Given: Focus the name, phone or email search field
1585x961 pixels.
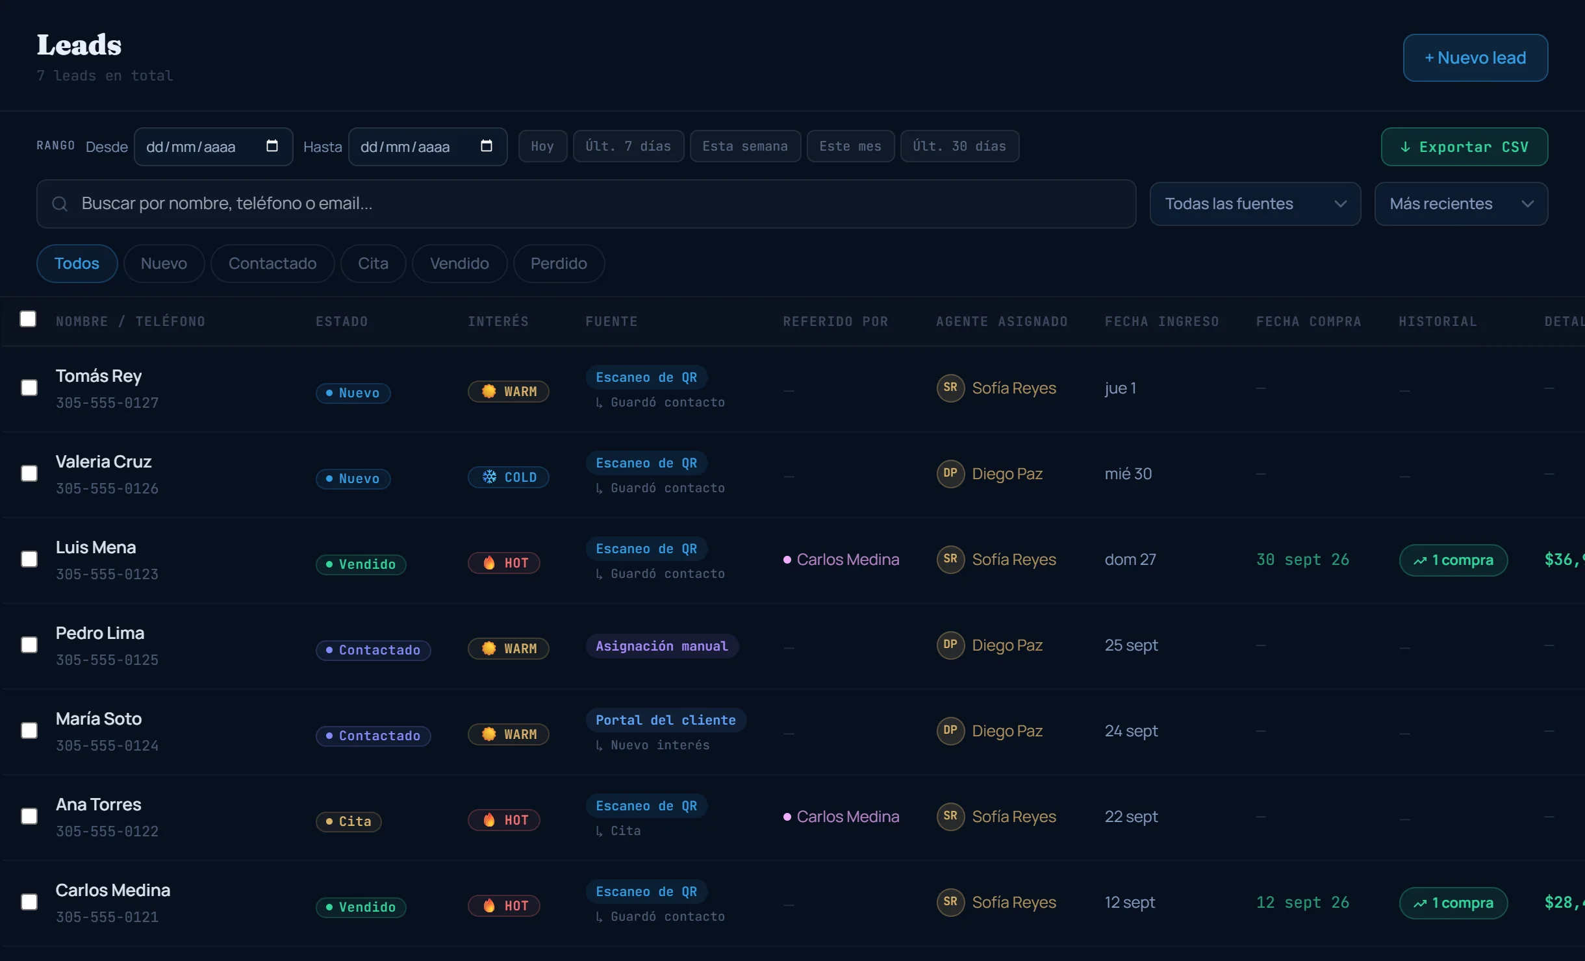Looking at the screenshot, I should (586, 204).
